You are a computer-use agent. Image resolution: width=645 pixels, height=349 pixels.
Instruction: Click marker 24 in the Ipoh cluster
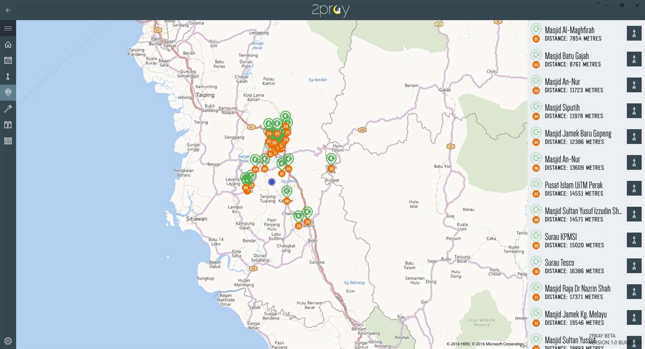click(x=269, y=133)
